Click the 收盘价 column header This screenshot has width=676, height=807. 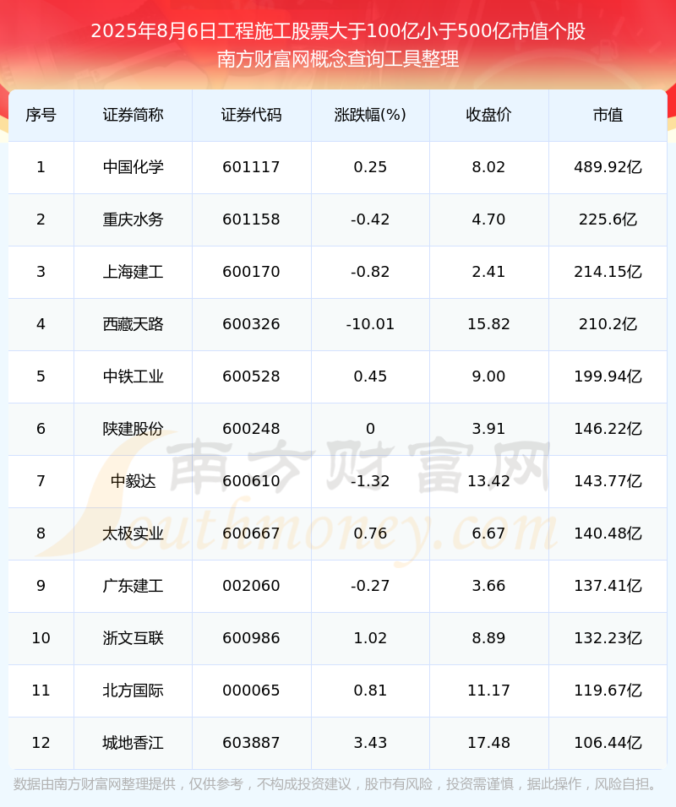click(x=488, y=115)
